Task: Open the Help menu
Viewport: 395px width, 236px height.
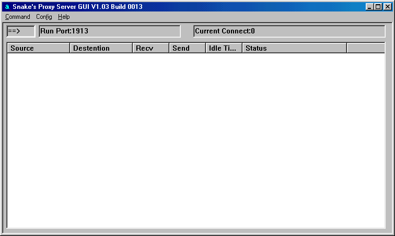Action: [64, 17]
